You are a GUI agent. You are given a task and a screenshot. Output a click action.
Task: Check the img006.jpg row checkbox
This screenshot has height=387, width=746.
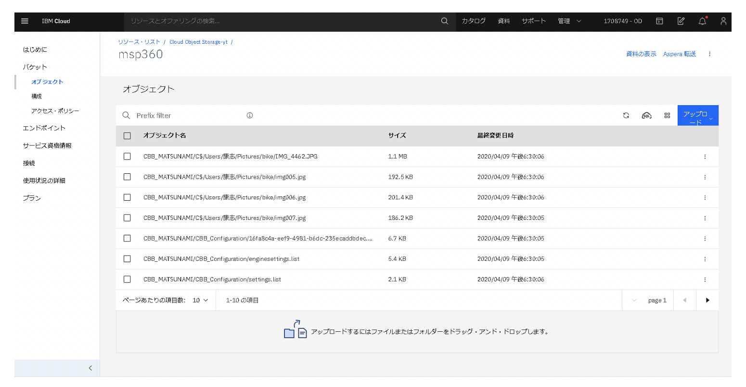(127, 197)
